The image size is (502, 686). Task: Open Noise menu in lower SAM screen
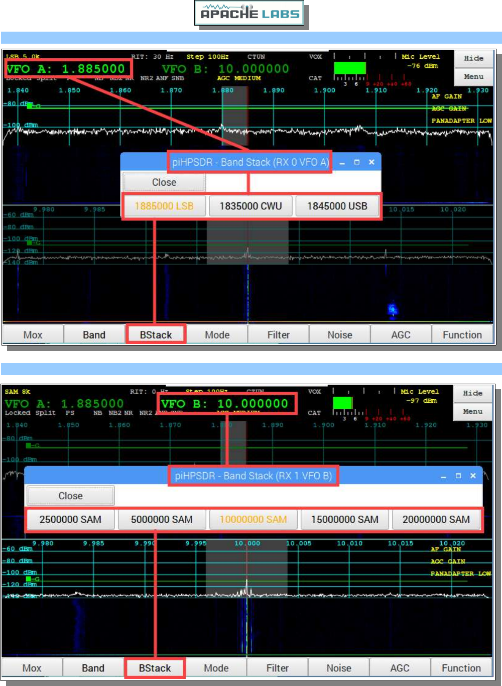pos(338,668)
